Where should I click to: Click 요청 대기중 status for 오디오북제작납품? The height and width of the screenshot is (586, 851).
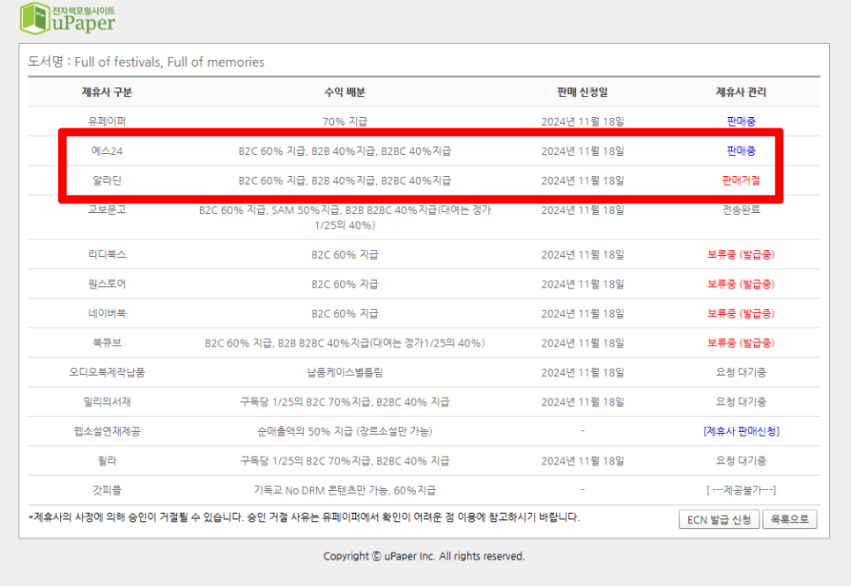(741, 372)
